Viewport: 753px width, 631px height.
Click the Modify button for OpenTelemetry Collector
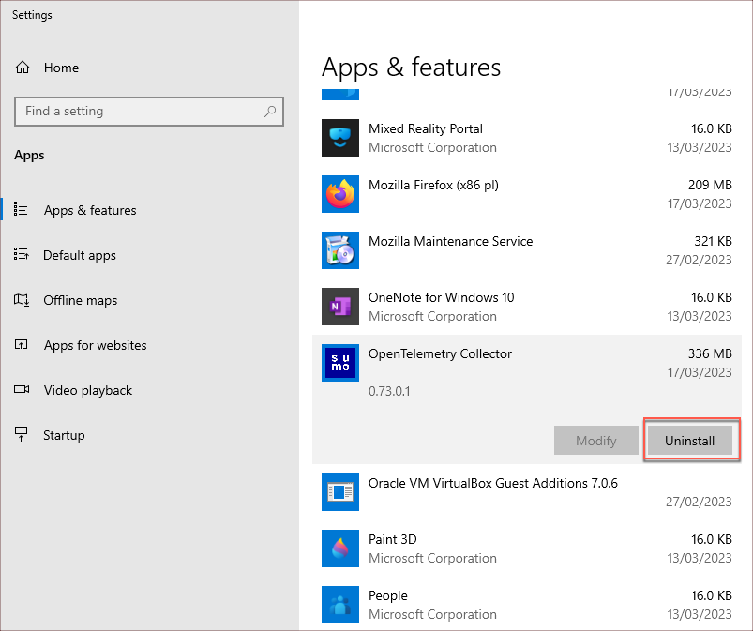[595, 440]
